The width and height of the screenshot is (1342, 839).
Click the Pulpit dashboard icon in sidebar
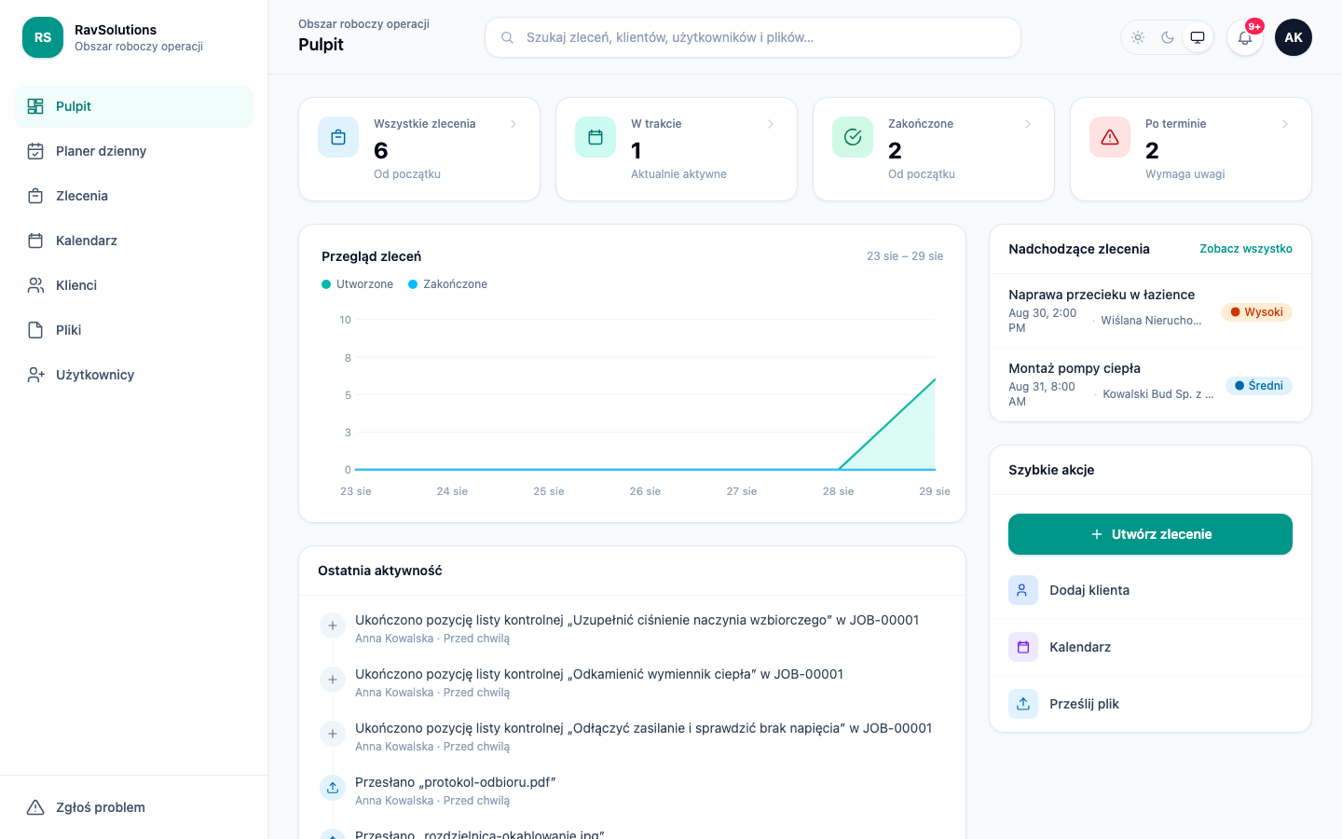35,106
